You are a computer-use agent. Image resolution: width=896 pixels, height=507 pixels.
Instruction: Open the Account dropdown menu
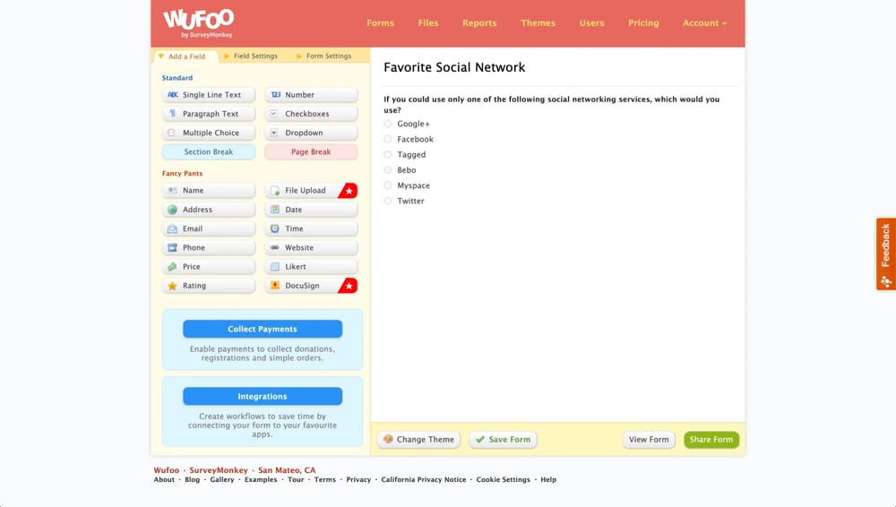point(704,23)
